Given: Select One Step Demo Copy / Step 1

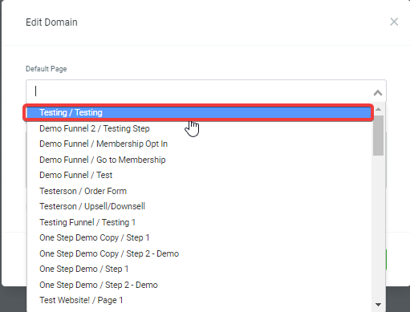Looking at the screenshot, I should tap(199, 237).
